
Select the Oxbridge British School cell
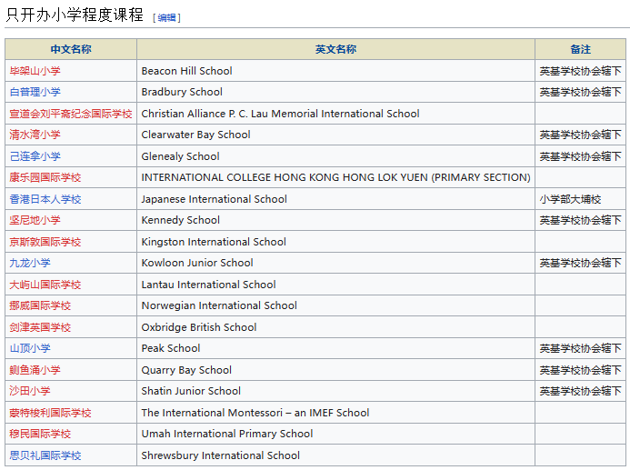click(x=335, y=327)
